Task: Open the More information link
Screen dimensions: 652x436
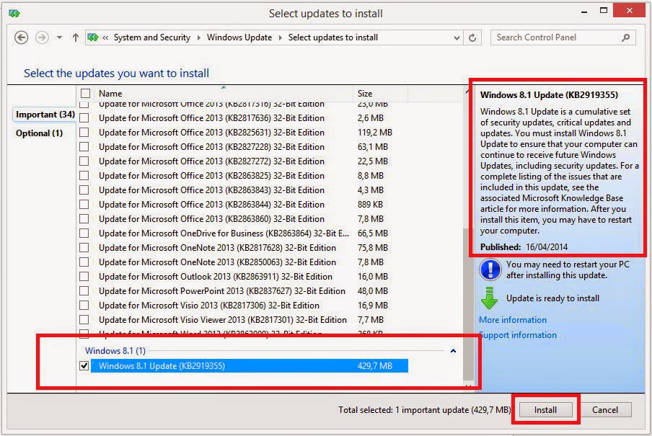Action: [x=513, y=320]
